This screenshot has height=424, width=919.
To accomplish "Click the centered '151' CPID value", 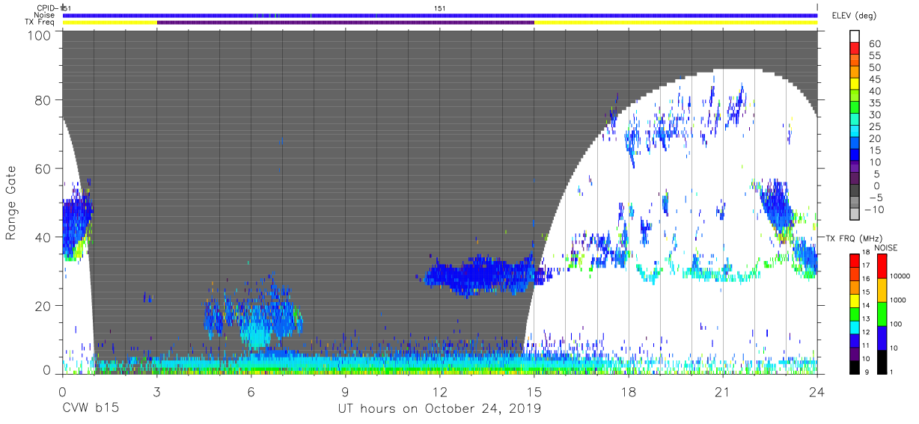I will tap(440, 7).
